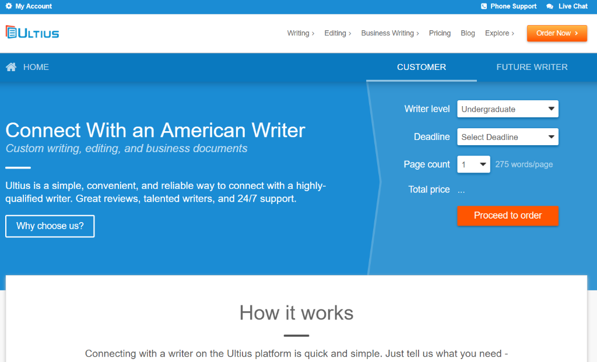Expand the Business Writing menu

coord(389,33)
